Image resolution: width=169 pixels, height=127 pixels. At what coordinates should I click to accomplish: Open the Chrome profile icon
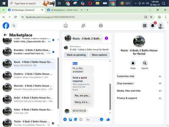tap(159, 17)
